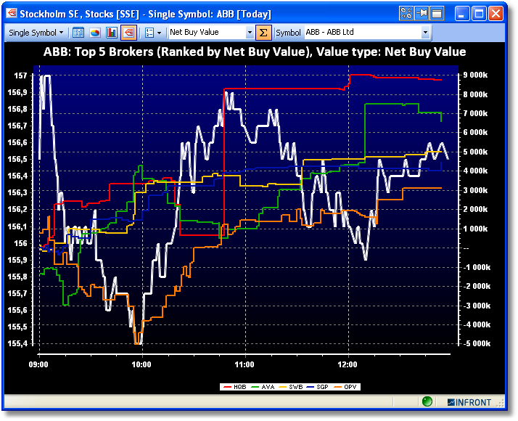The height and width of the screenshot is (421, 518).
Task: Close the Stockholm SE window
Action: coord(496,14)
